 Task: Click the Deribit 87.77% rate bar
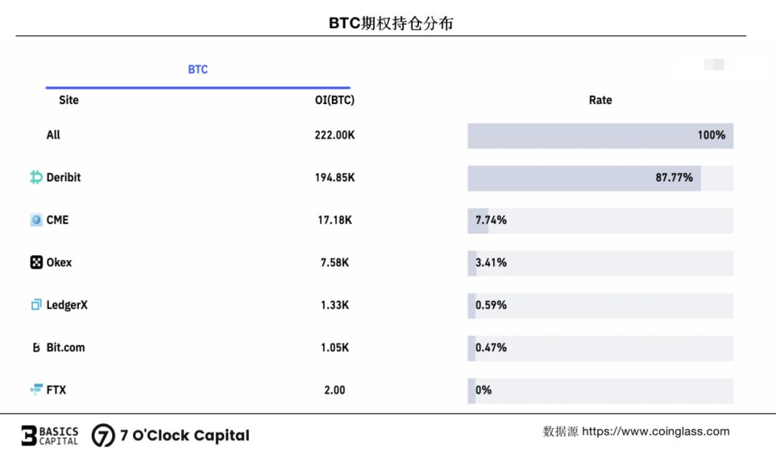(583, 178)
